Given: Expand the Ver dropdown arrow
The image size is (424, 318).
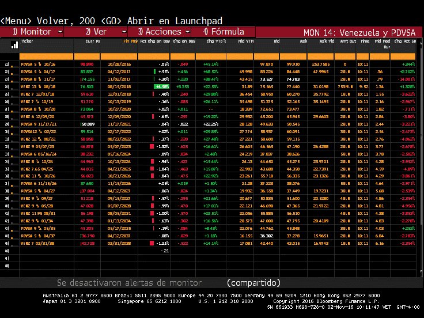Looking at the screenshot, I should click(x=124, y=32).
